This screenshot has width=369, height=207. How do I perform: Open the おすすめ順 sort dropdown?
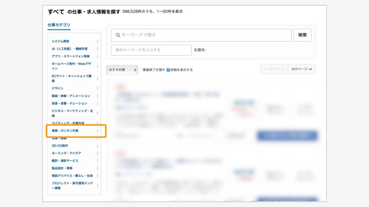pyautogui.click(x=122, y=70)
